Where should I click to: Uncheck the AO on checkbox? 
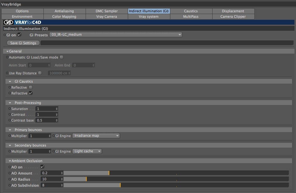point(42,167)
